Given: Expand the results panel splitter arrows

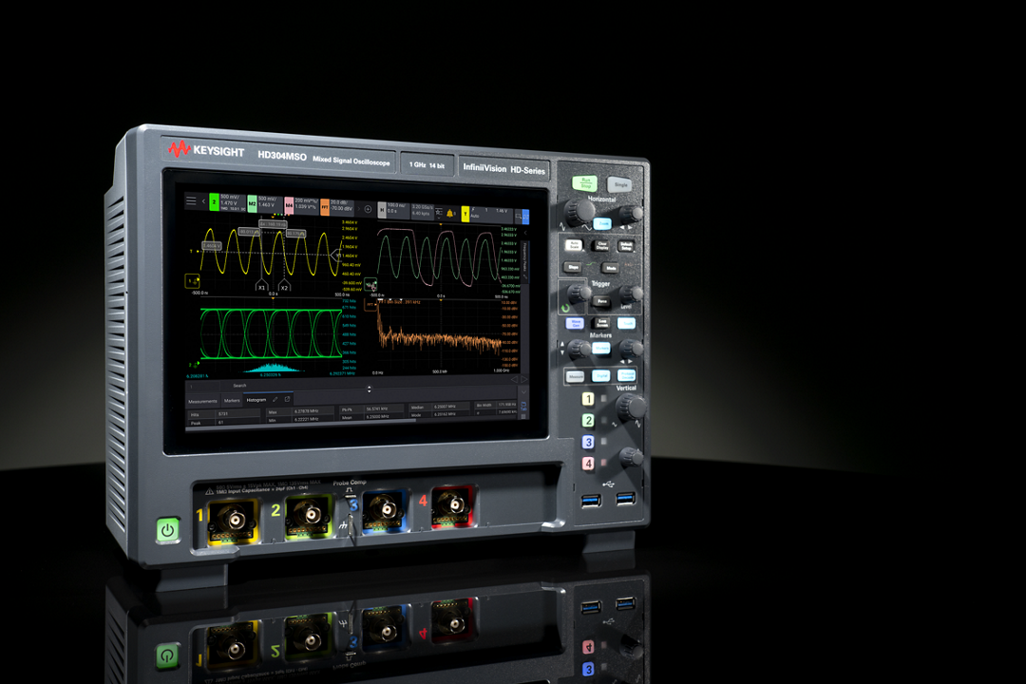Looking at the screenshot, I should click(370, 388).
